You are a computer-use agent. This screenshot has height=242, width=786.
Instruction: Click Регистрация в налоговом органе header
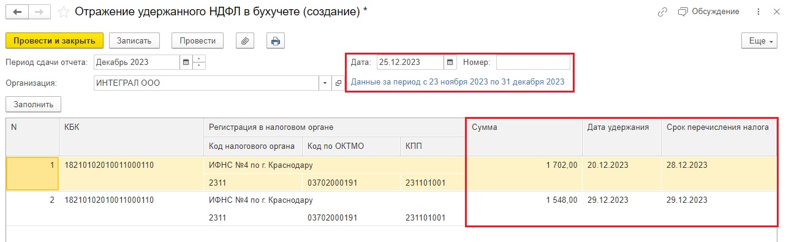pyautogui.click(x=334, y=127)
